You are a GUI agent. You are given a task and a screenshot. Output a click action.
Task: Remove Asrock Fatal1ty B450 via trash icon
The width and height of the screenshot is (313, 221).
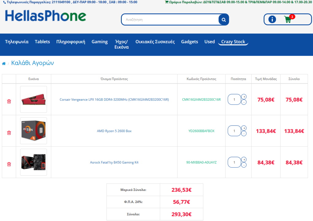9,164
